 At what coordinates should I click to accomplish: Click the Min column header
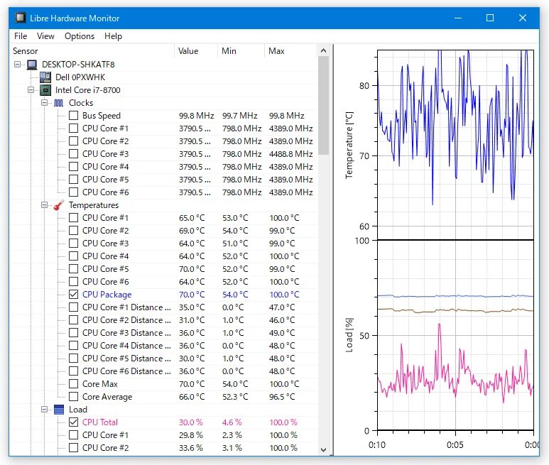pos(241,51)
